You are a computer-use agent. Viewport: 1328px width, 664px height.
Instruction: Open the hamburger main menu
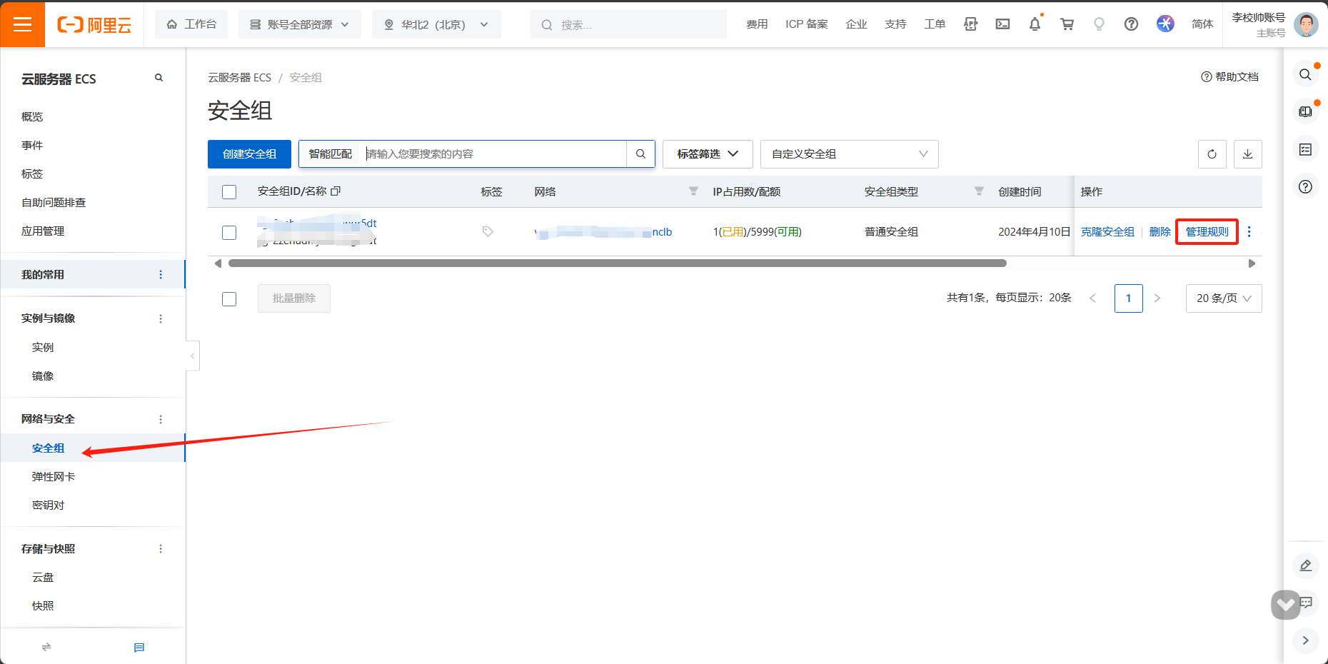(x=23, y=24)
